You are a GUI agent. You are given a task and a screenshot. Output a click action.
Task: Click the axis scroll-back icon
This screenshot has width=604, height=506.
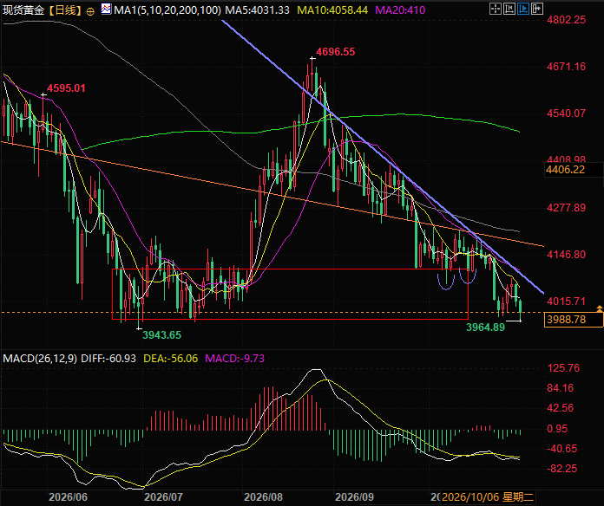pos(509,9)
